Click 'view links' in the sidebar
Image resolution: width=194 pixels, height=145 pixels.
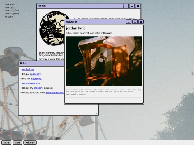coord(10,8)
